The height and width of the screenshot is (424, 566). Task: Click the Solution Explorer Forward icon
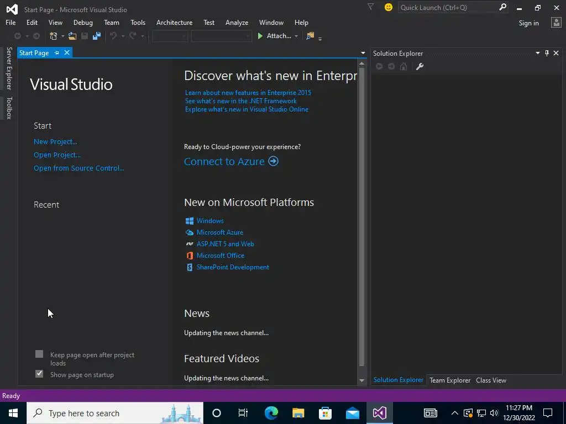pyautogui.click(x=391, y=66)
